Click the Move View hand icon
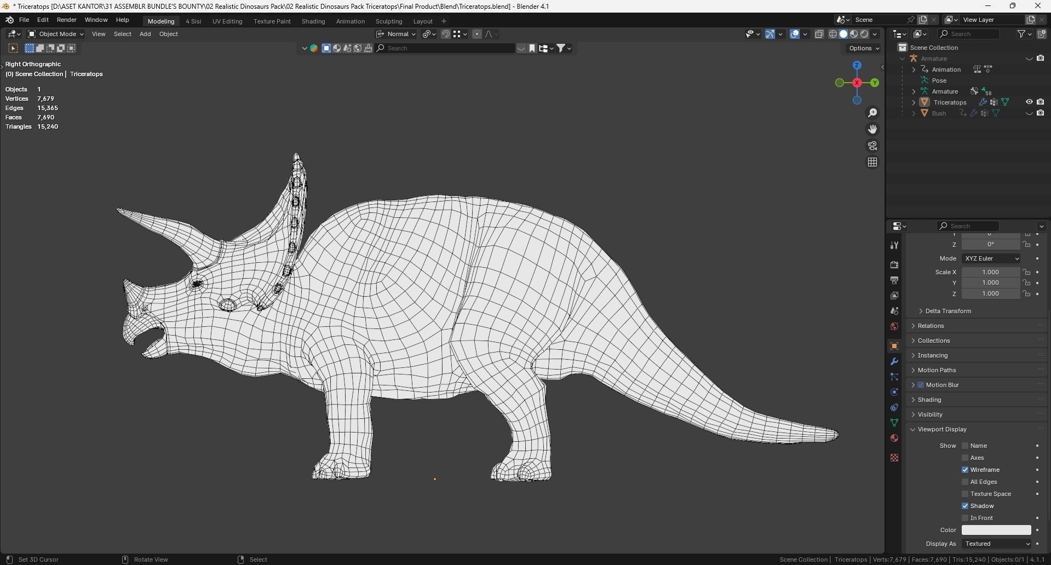 (872, 129)
